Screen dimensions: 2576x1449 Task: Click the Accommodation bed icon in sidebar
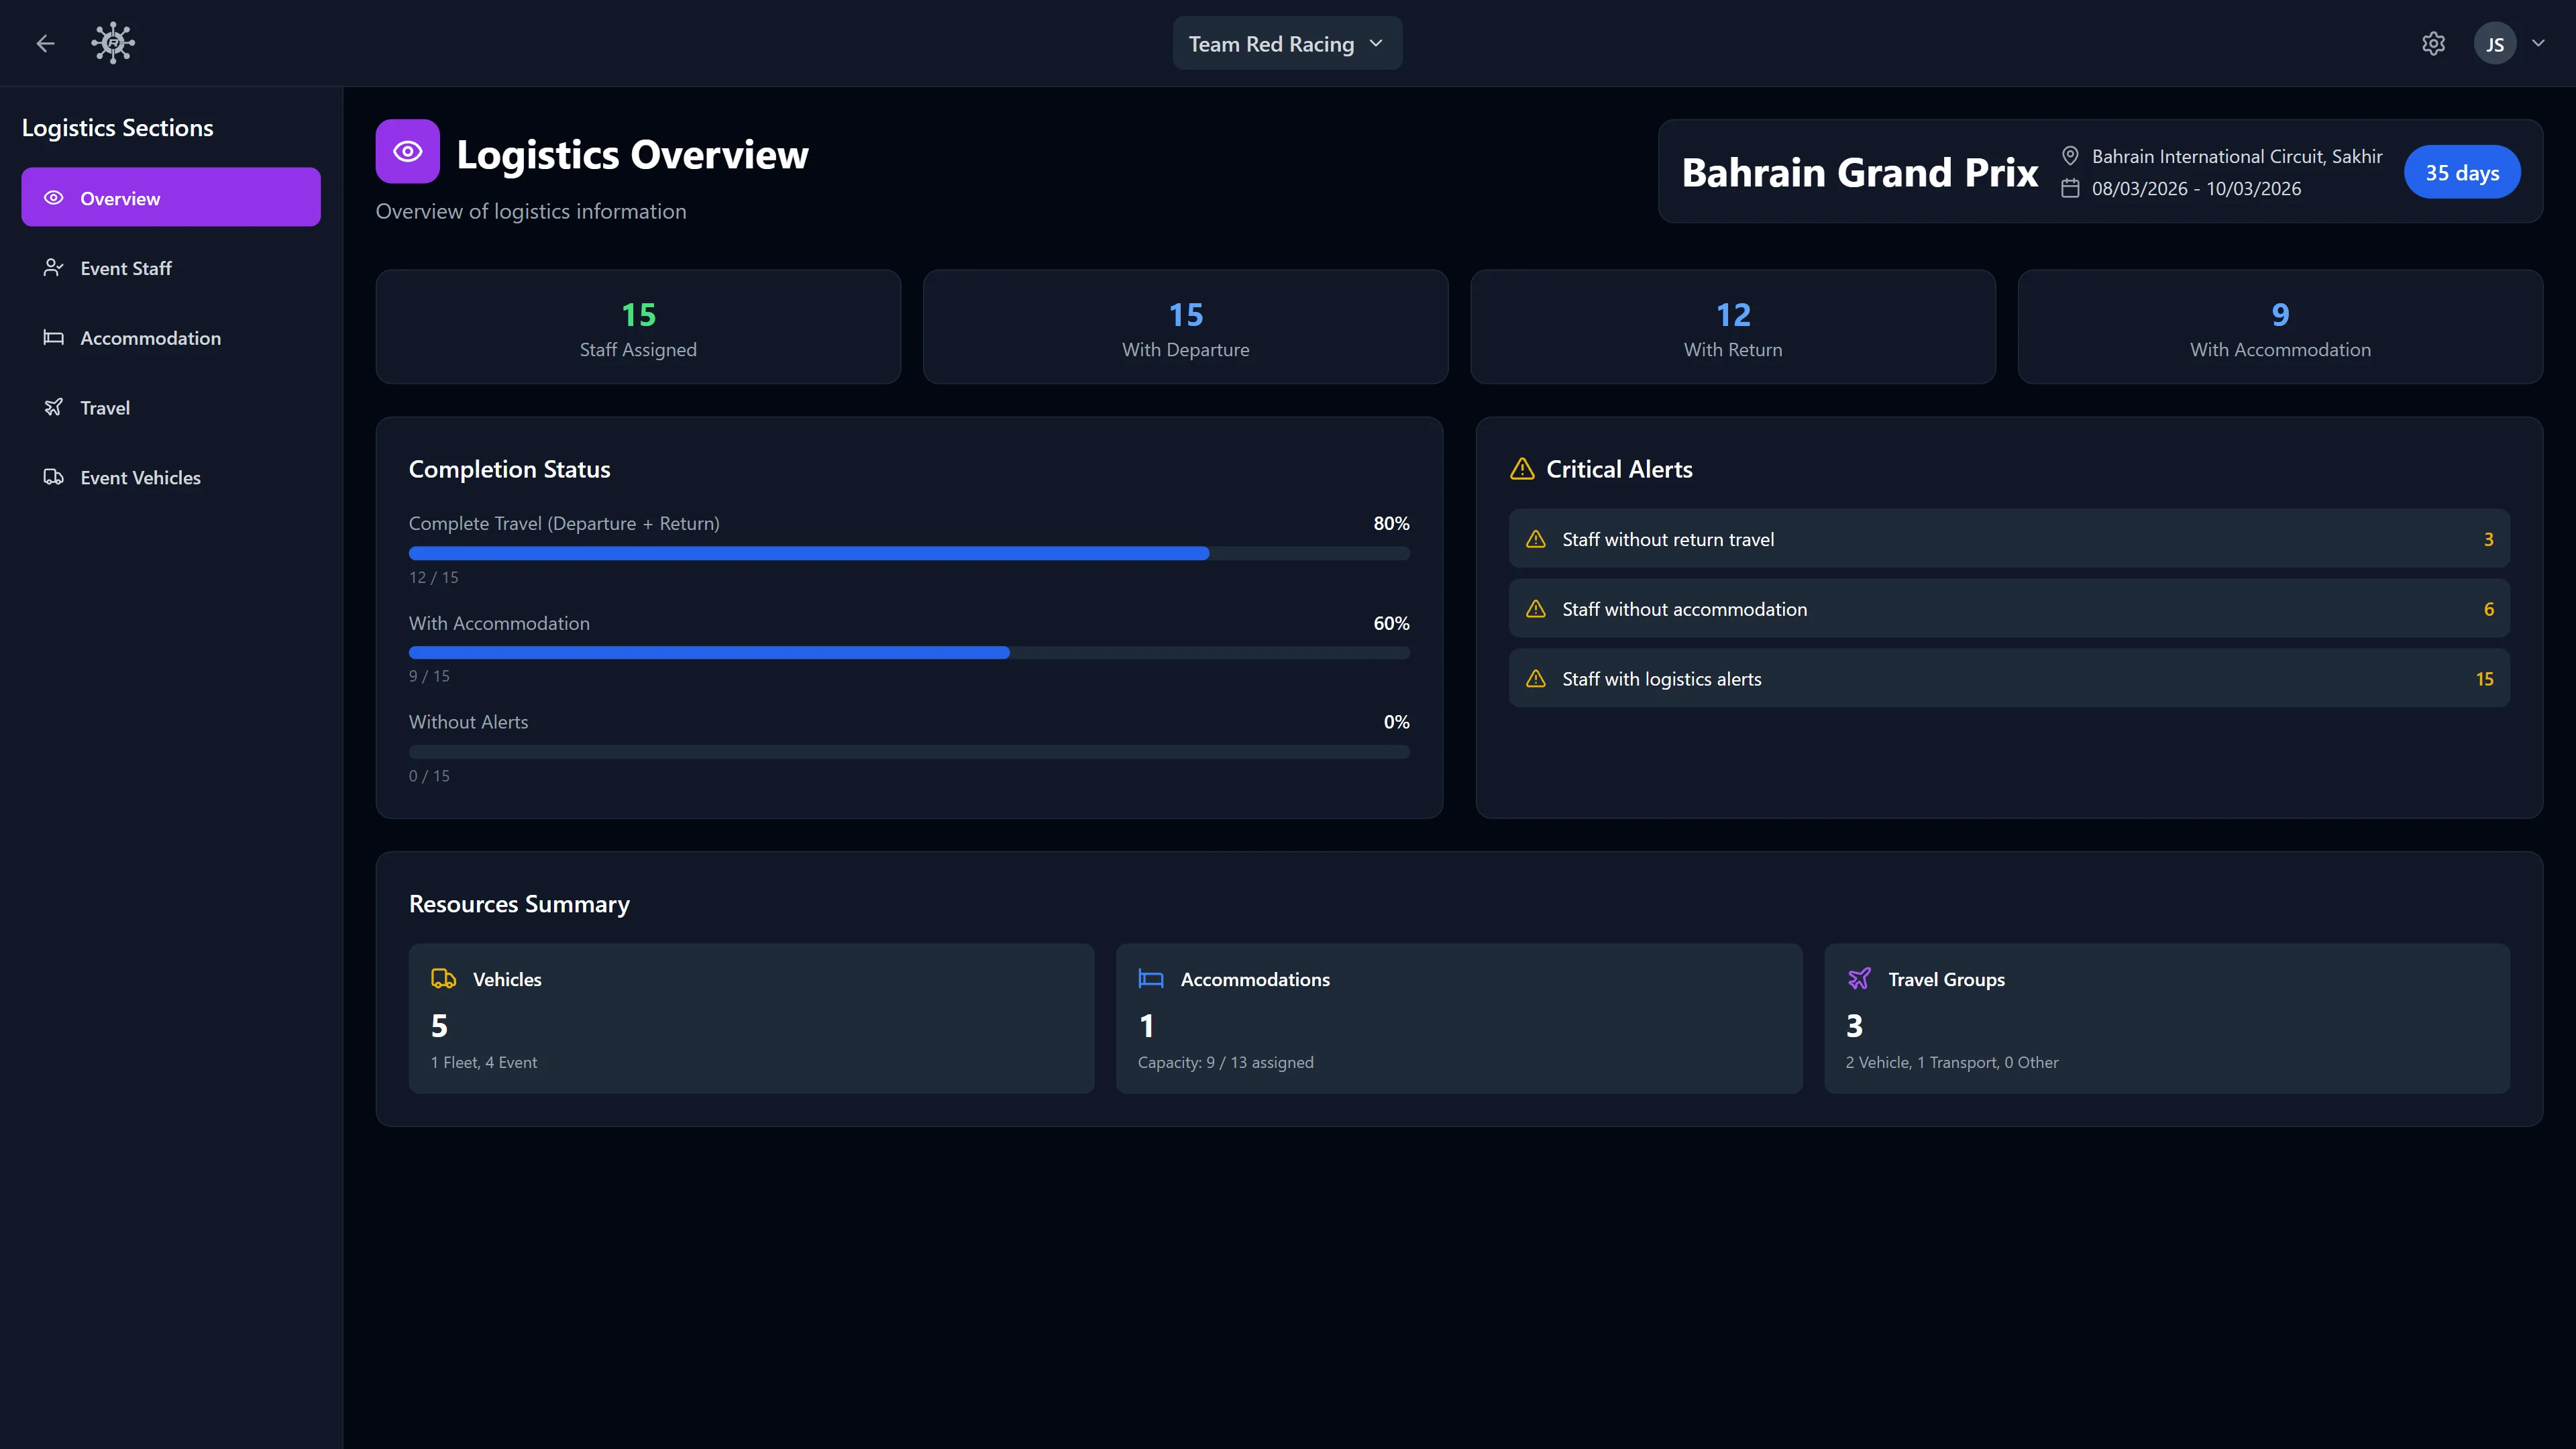click(54, 338)
